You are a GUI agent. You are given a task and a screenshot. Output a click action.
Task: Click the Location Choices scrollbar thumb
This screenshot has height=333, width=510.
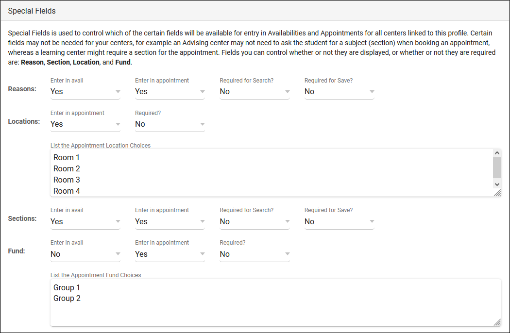[x=497, y=167]
